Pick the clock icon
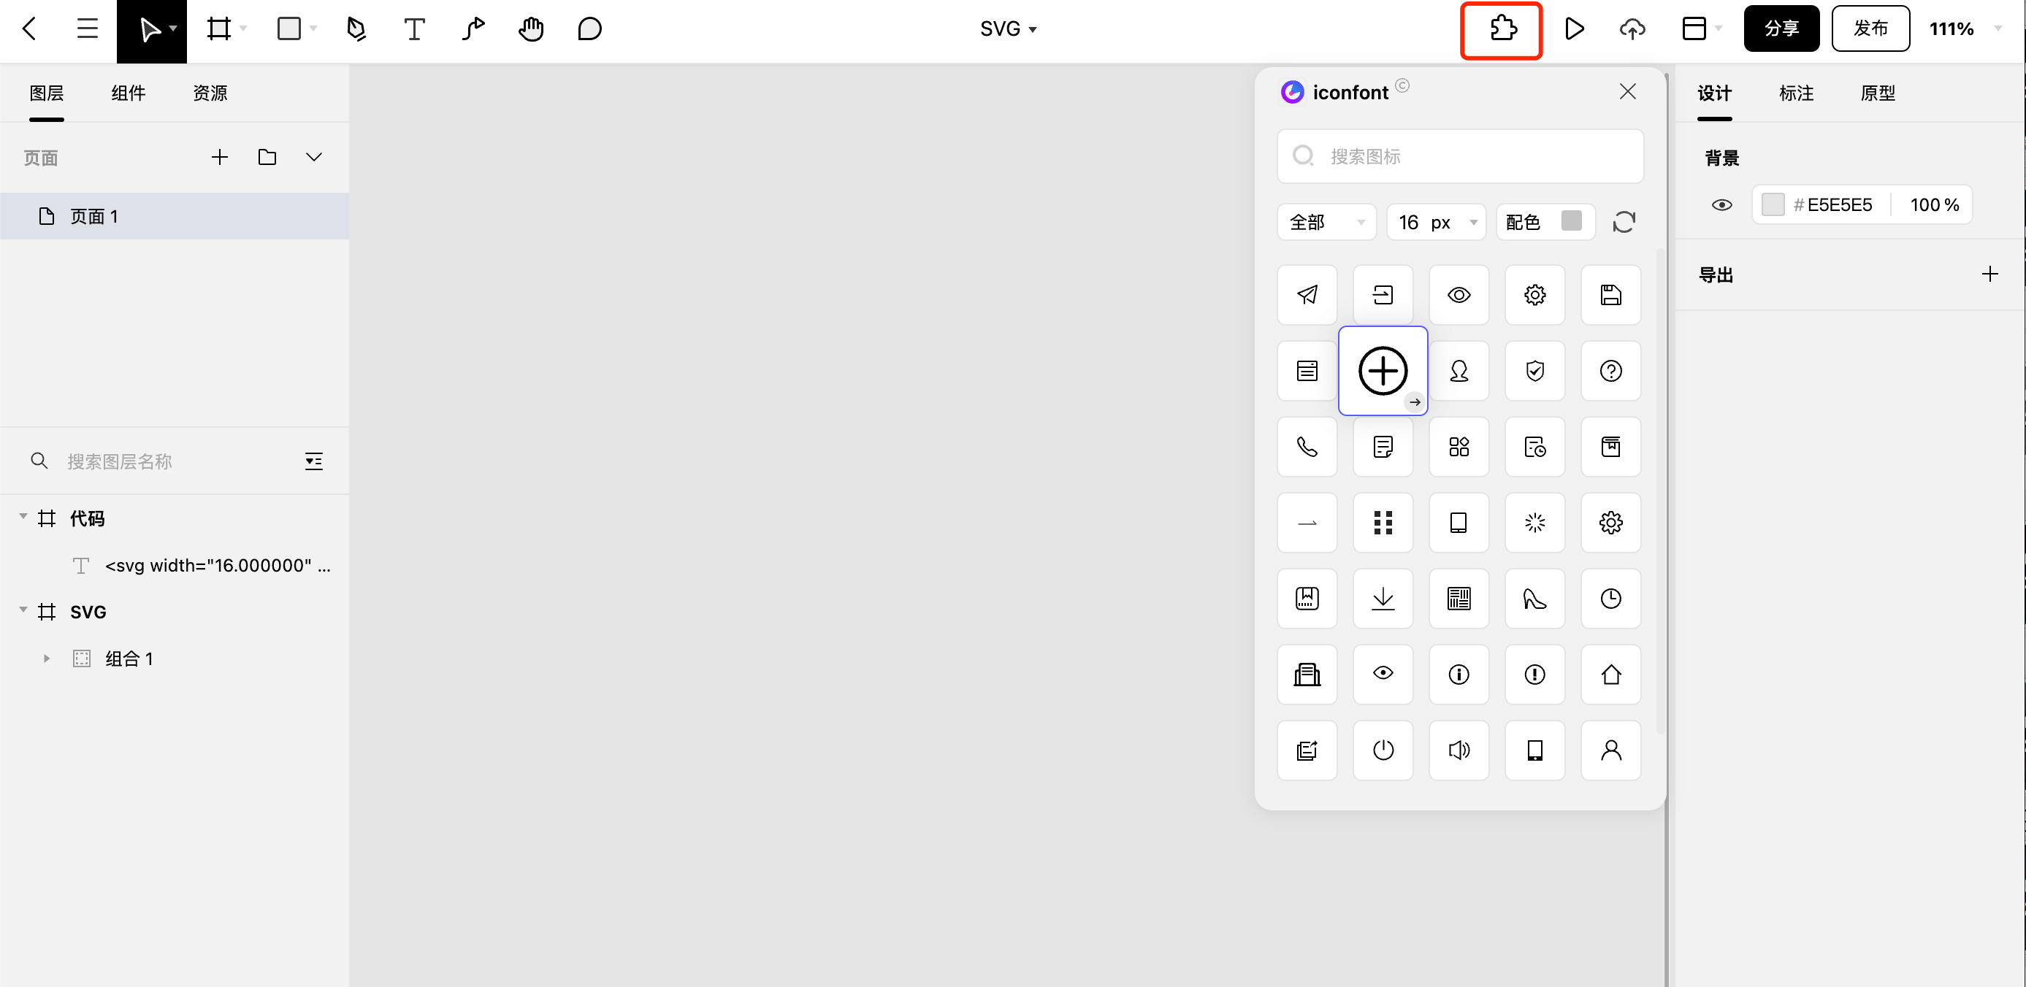 (x=1610, y=599)
